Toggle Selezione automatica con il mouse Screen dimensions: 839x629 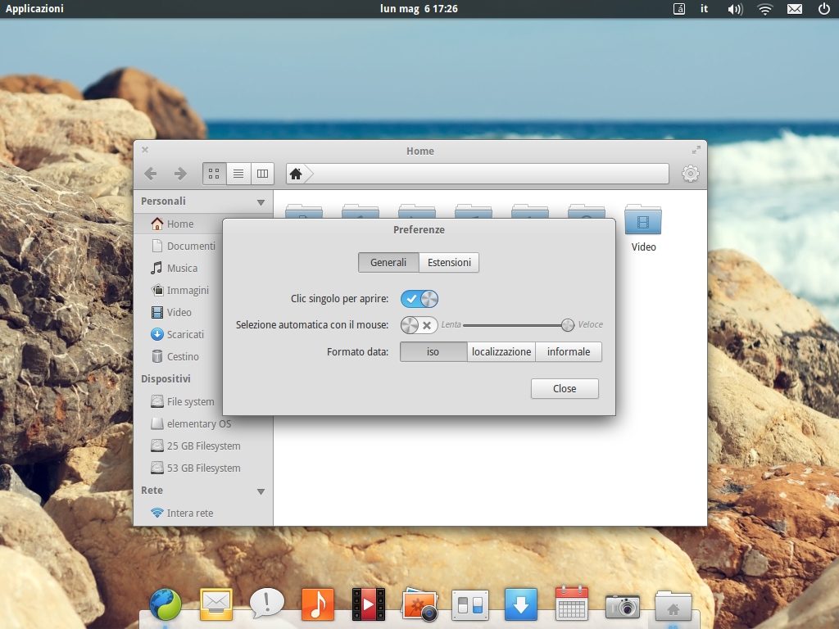point(419,325)
